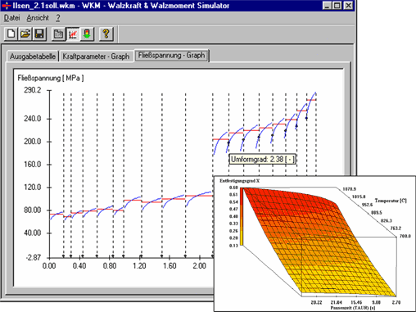Click the Entfestigungsgrad X title in 3D plot
This screenshot has height=312, width=416.
(x=240, y=181)
